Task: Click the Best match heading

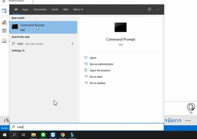Action: point(18,18)
